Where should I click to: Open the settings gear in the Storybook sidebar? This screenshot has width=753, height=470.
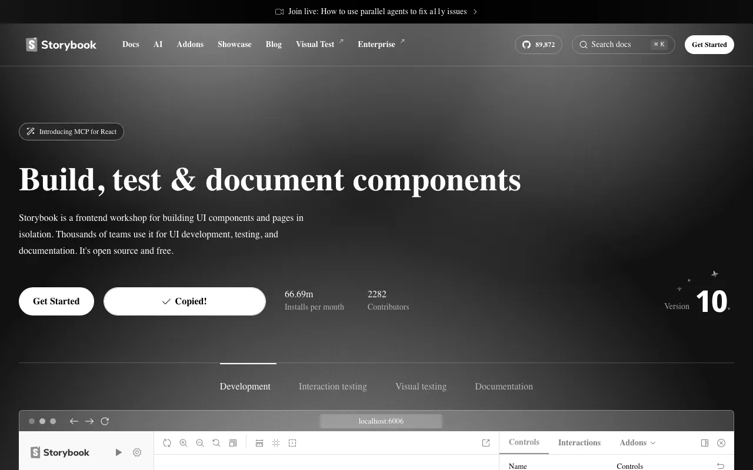coord(137,452)
